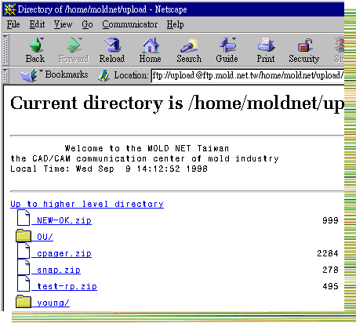
Task: Click the folder icon next to OU/
Action: (x=24, y=235)
